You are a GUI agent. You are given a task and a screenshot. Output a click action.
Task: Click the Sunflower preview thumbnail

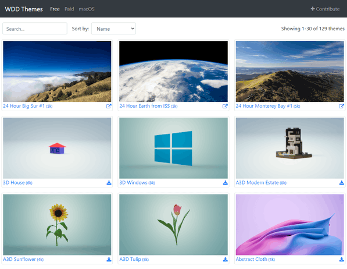click(x=57, y=225)
